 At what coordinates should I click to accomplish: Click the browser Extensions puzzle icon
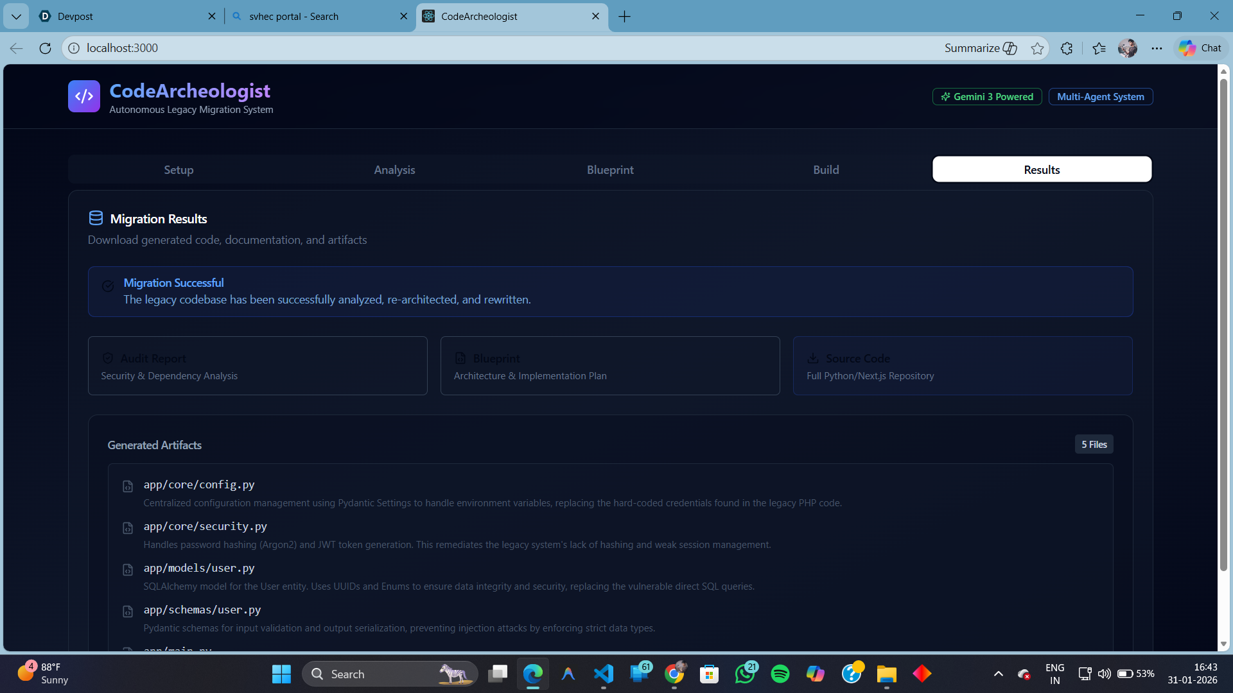pos(1067,48)
